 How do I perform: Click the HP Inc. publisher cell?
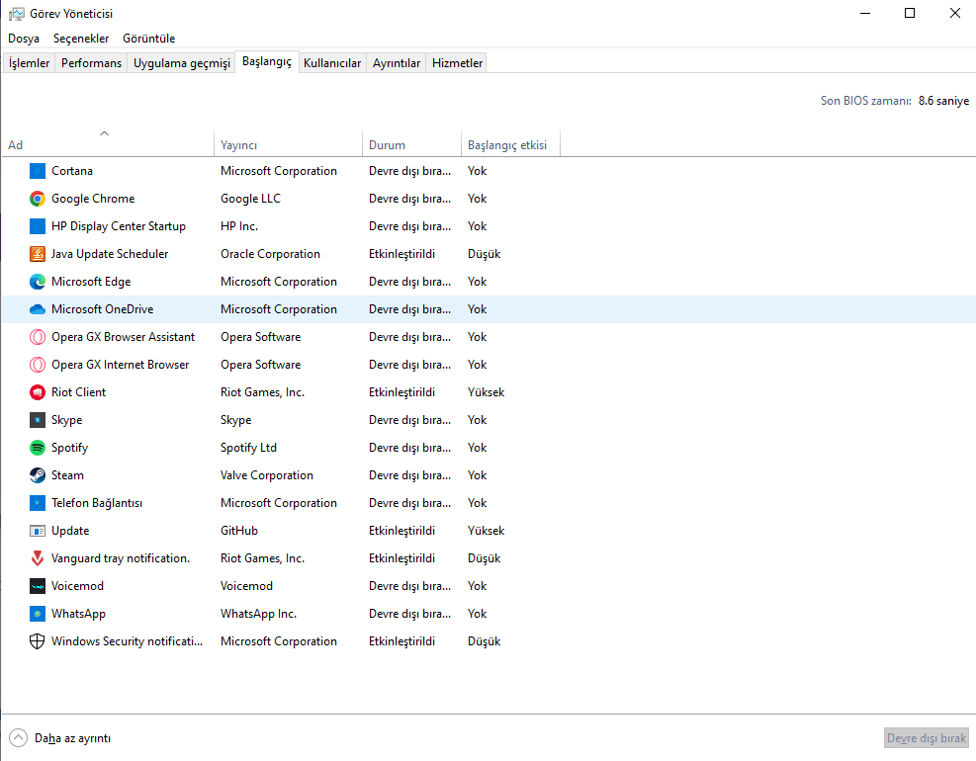pyautogui.click(x=239, y=226)
